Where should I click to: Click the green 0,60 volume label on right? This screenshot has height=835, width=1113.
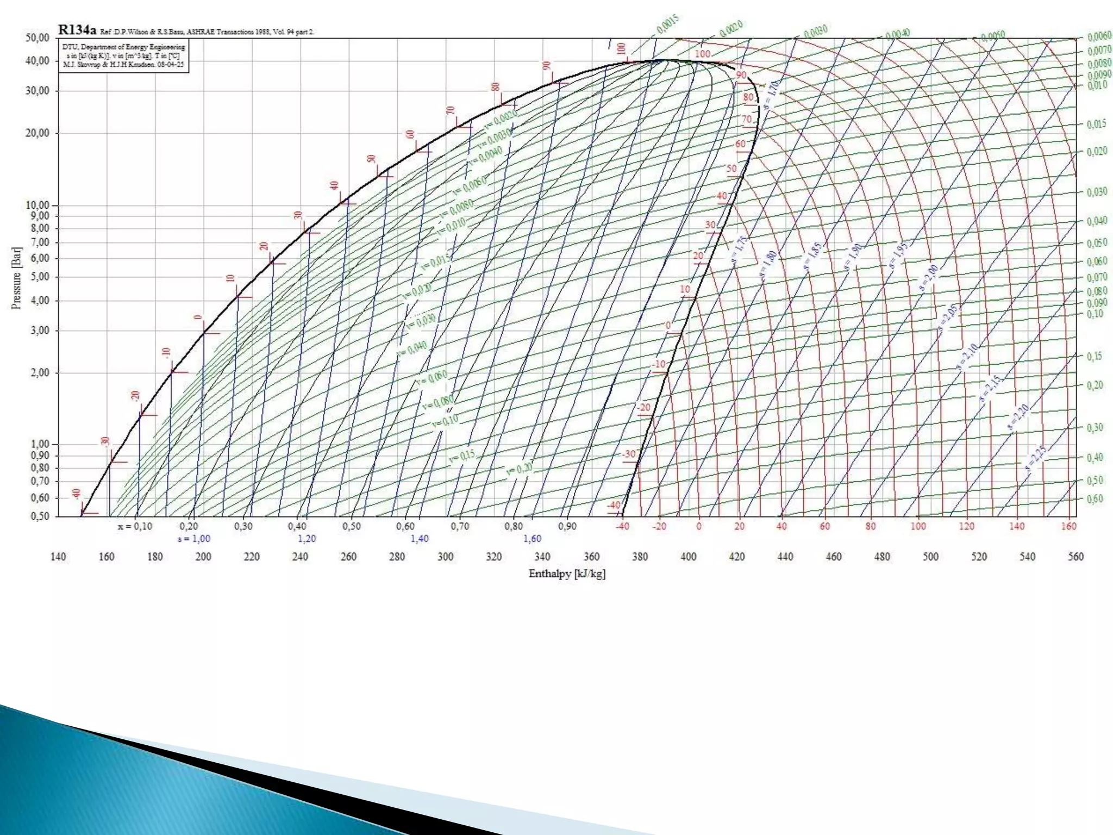(x=1095, y=498)
